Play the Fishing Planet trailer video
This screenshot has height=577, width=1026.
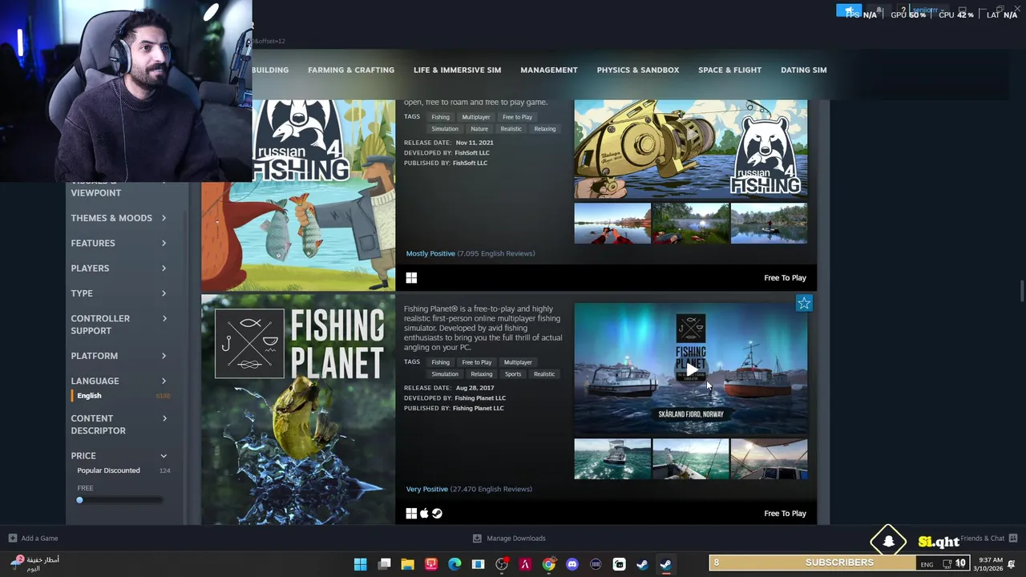(x=691, y=369)
